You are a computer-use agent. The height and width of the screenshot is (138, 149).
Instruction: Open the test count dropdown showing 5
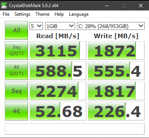point(36,26)
